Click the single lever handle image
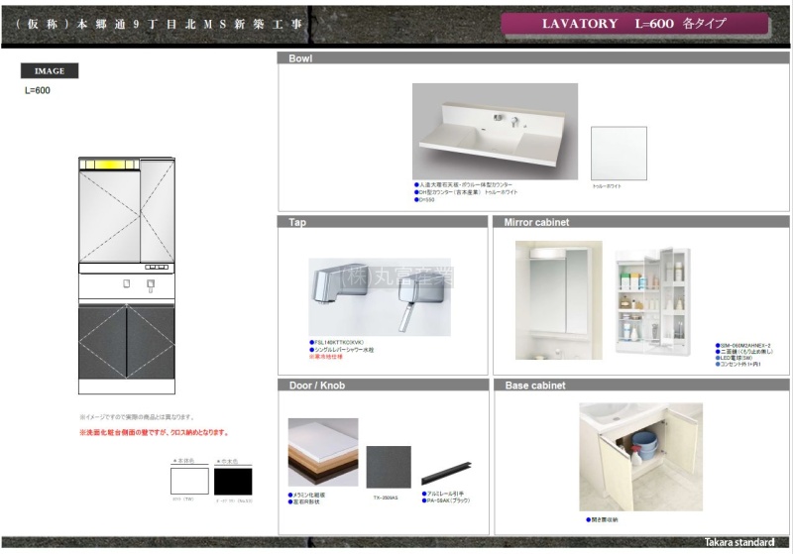This screenshot has width=793, height=554. point(414,297)
